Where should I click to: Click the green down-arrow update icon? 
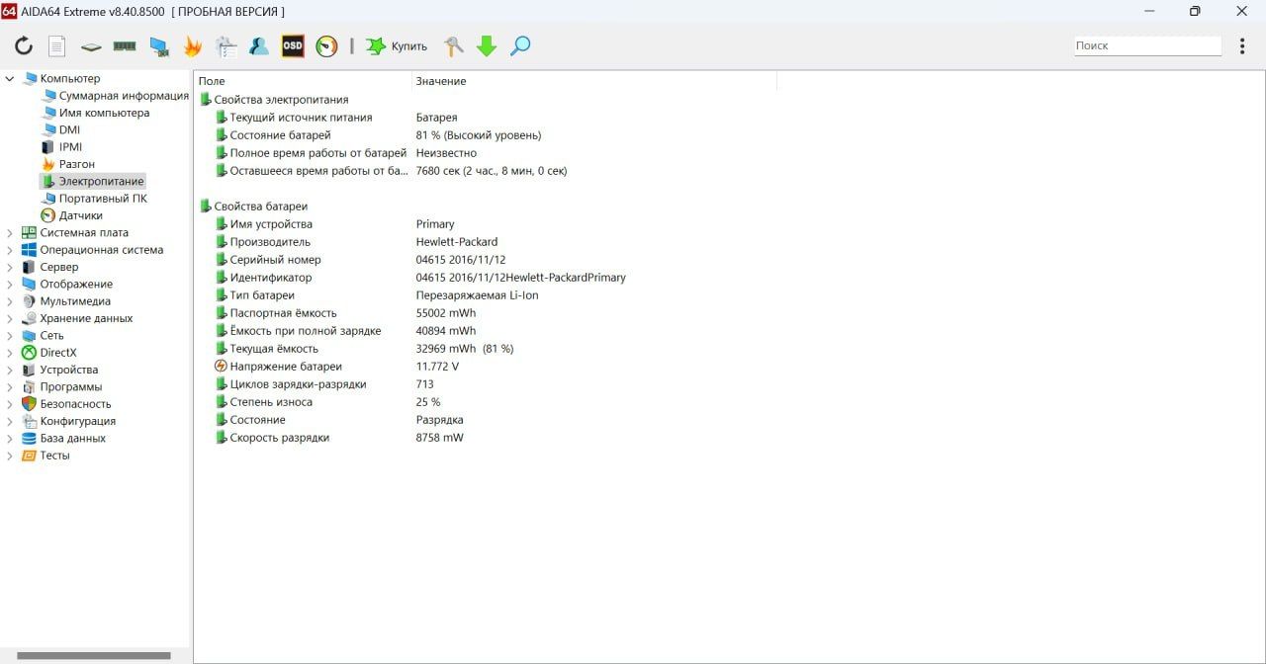click(487, 45)
